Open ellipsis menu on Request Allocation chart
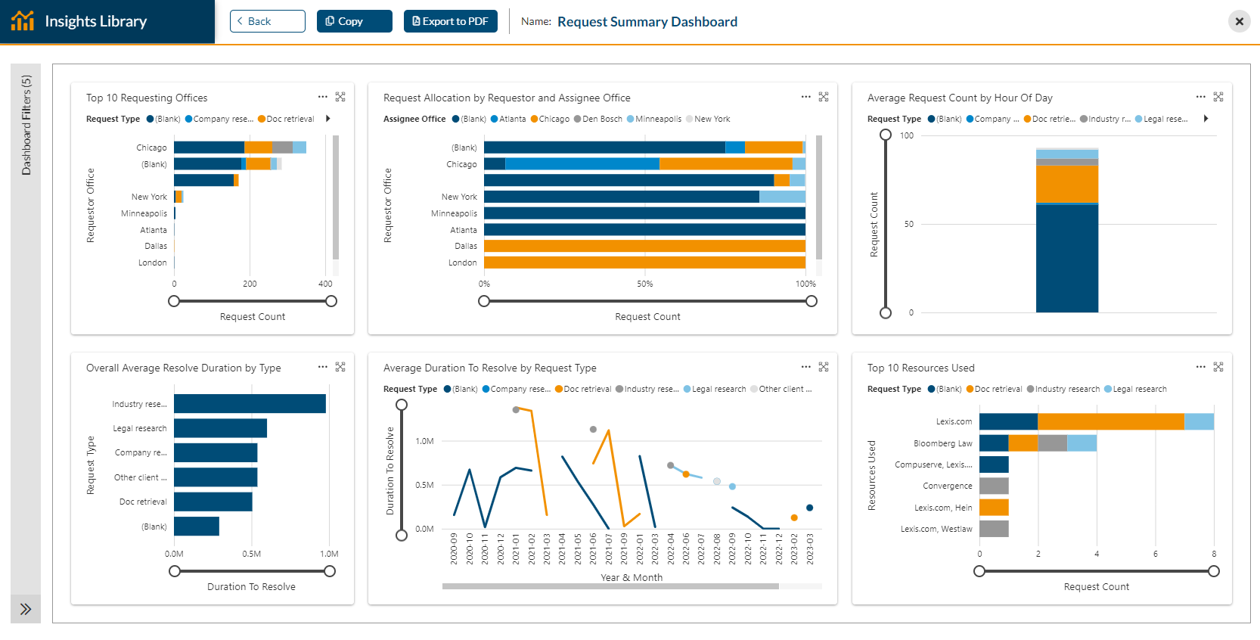Image resolution: width=1260 pixels, height=640 pixels. click(806, 97)
